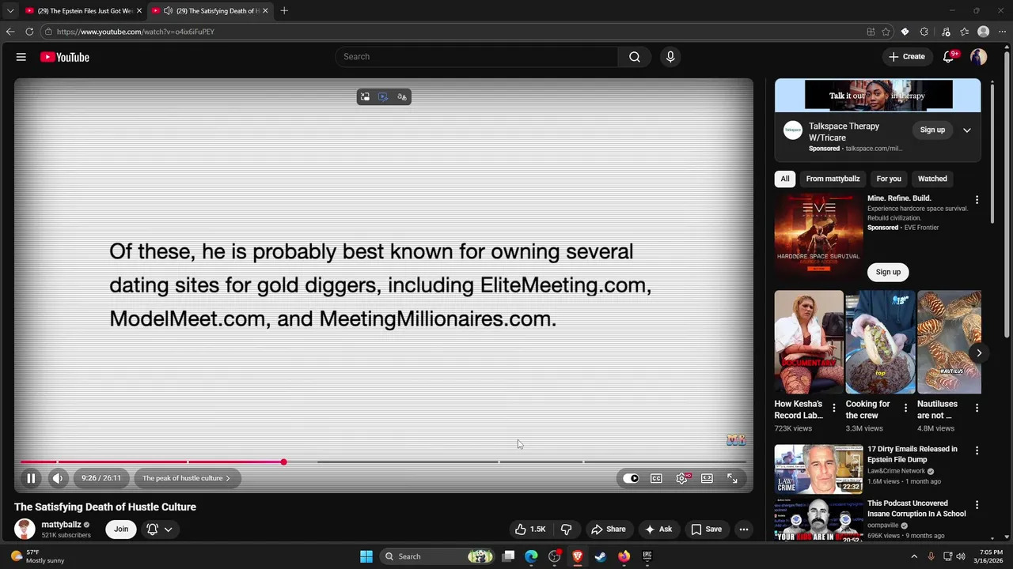Open more actions below the video
This screenshot has width=1013, height=569.
[744, 529]
